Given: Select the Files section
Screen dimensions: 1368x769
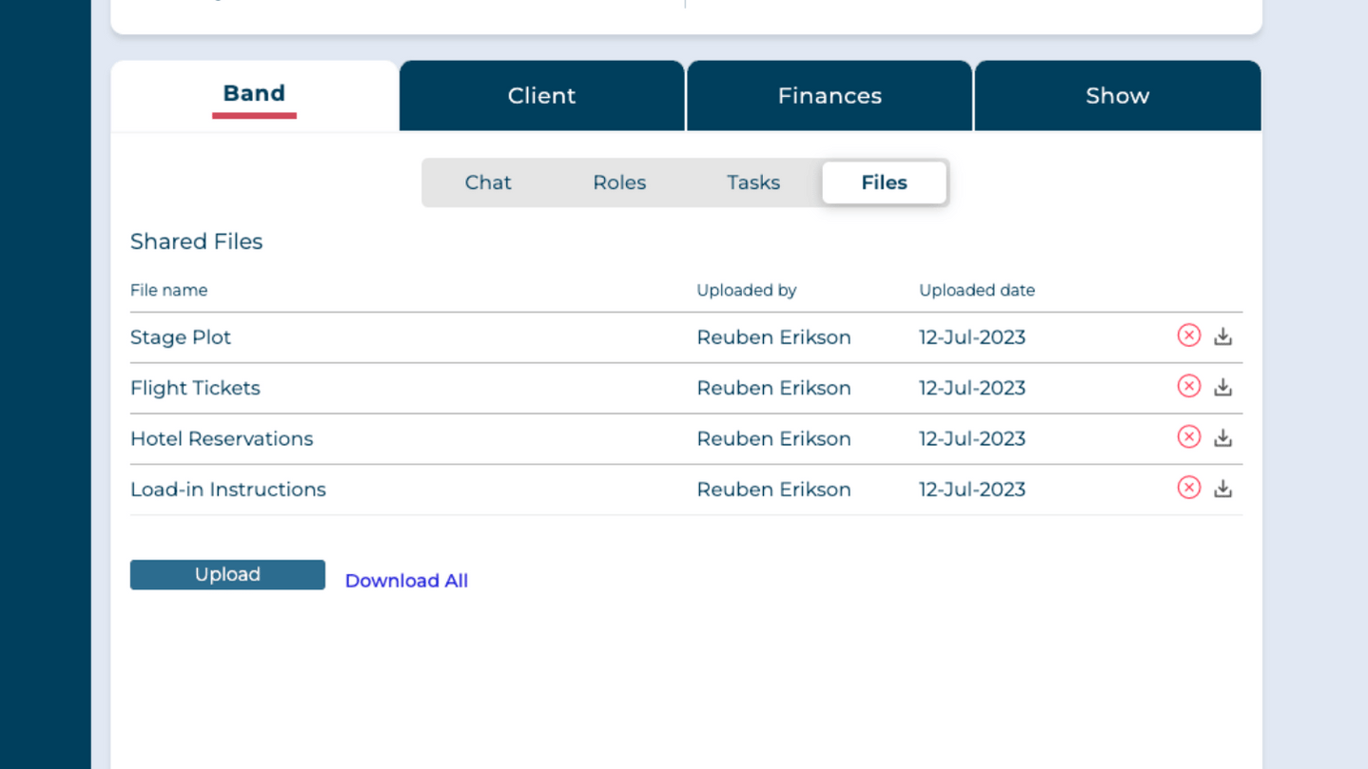Looking at the screenshot, I should (884, 182).
